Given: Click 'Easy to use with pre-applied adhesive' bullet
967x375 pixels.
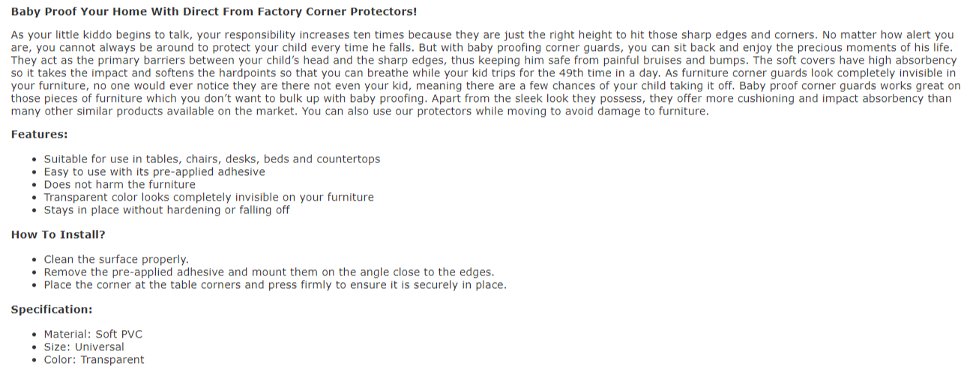Looking at the screenshot, I should point(154,172).
